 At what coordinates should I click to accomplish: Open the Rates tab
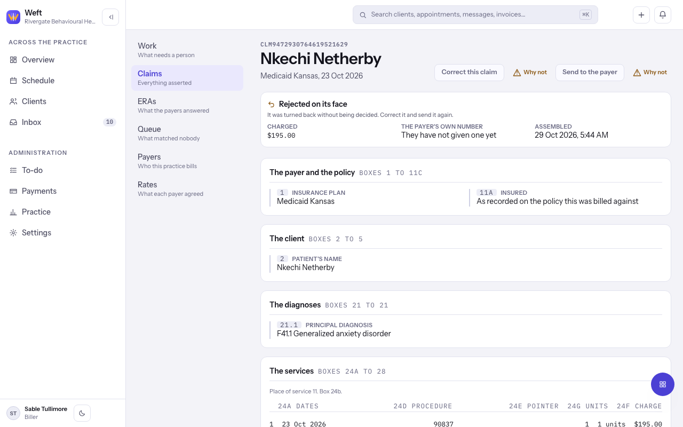click(187, 189)
